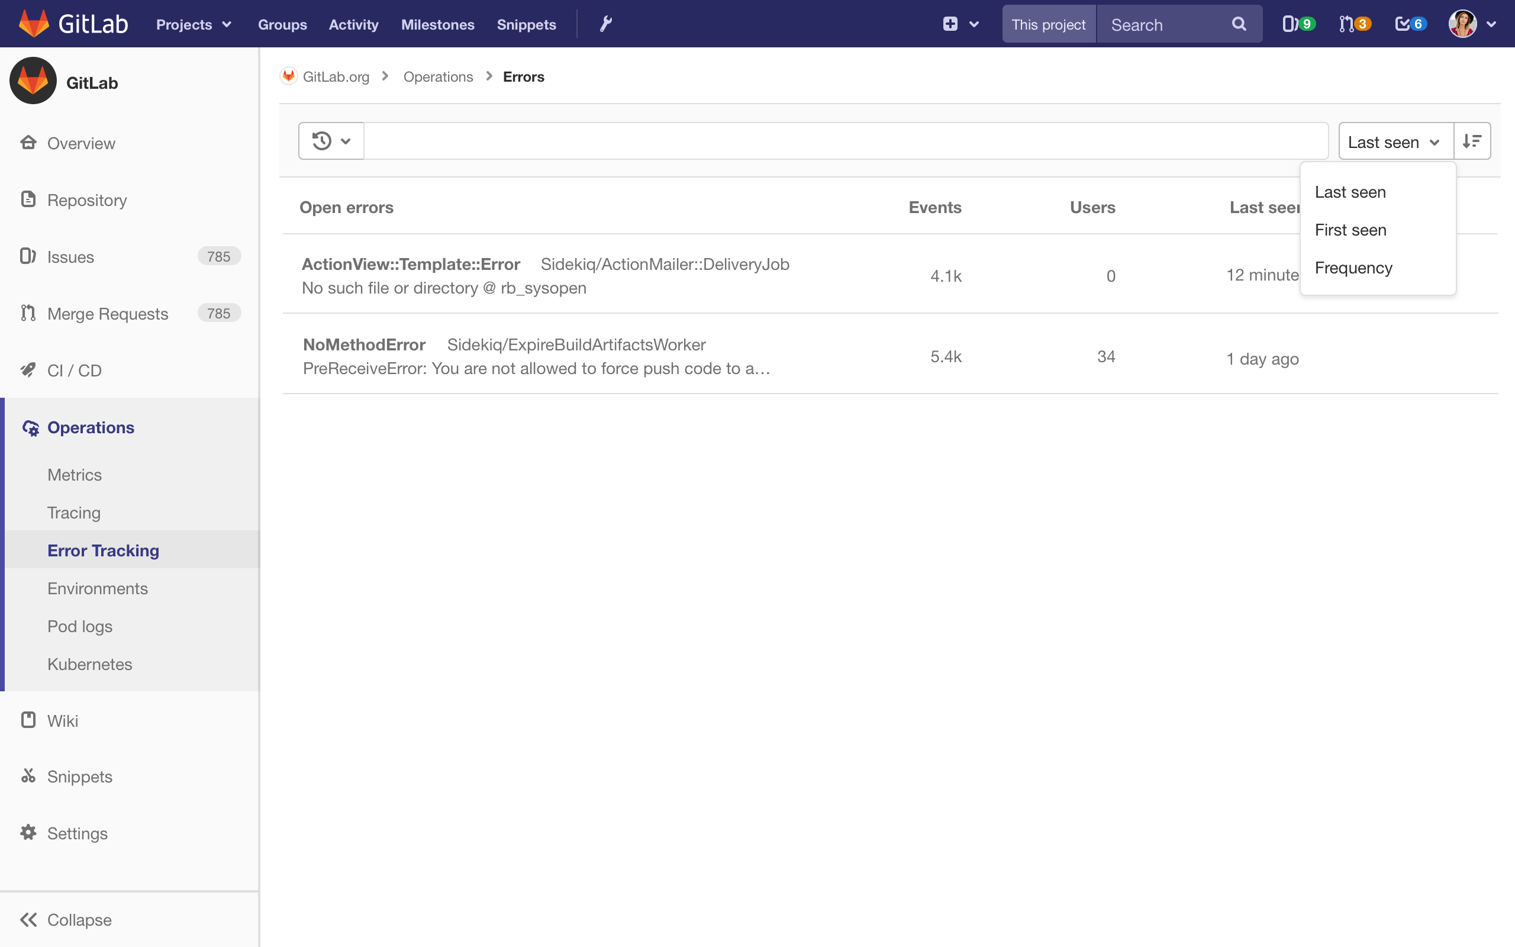Select the Issues icon in sidebar

click(28, 256)
